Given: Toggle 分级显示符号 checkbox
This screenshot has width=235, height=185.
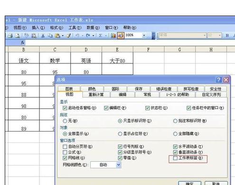Looking at the screenshot, I should 120,152.
